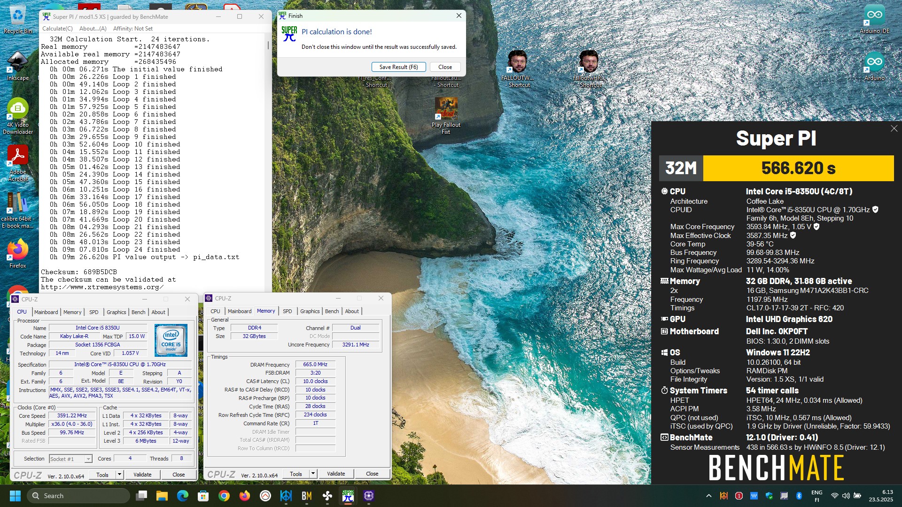902x507 pixels.
Task: Open Microsoft Store from the taskbar
Action: 203,496
